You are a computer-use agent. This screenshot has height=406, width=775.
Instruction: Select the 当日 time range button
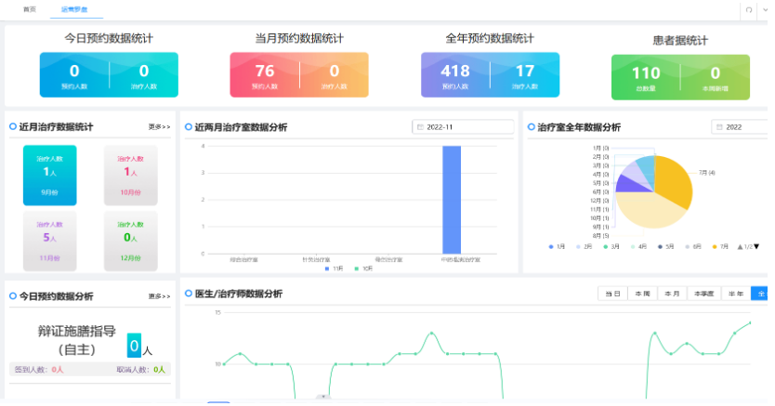point(612,294)
